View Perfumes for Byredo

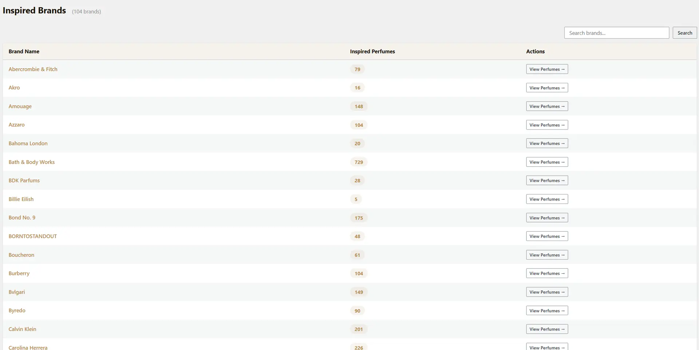tap(547, 310)
